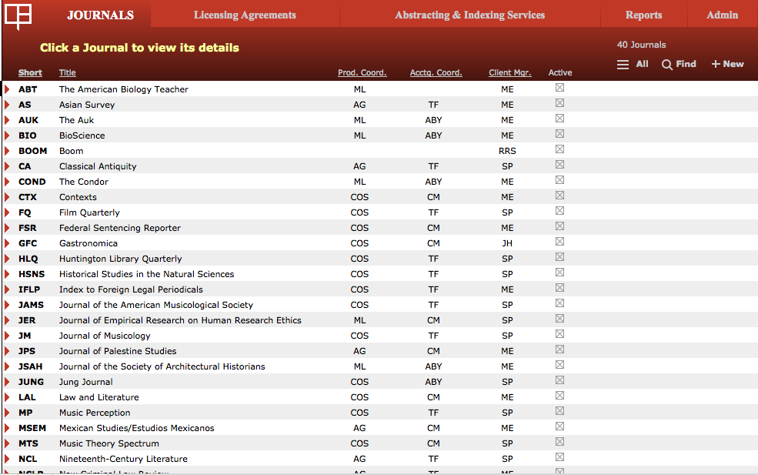Toggle Active checkbox for Asian Survey

[559, 103]
